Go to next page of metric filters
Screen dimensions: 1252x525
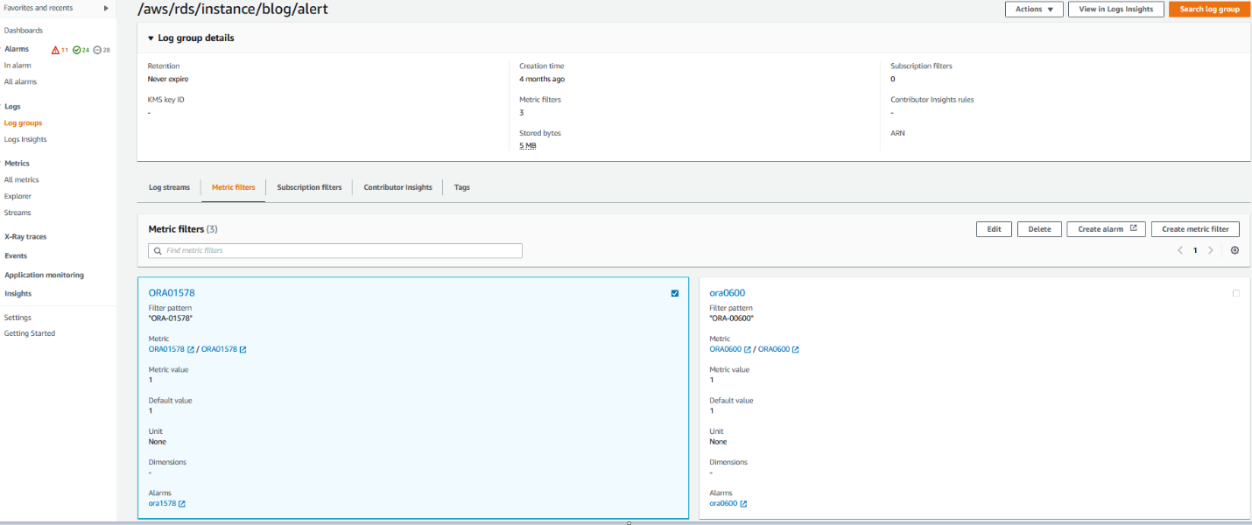[x=1211, y=250]
